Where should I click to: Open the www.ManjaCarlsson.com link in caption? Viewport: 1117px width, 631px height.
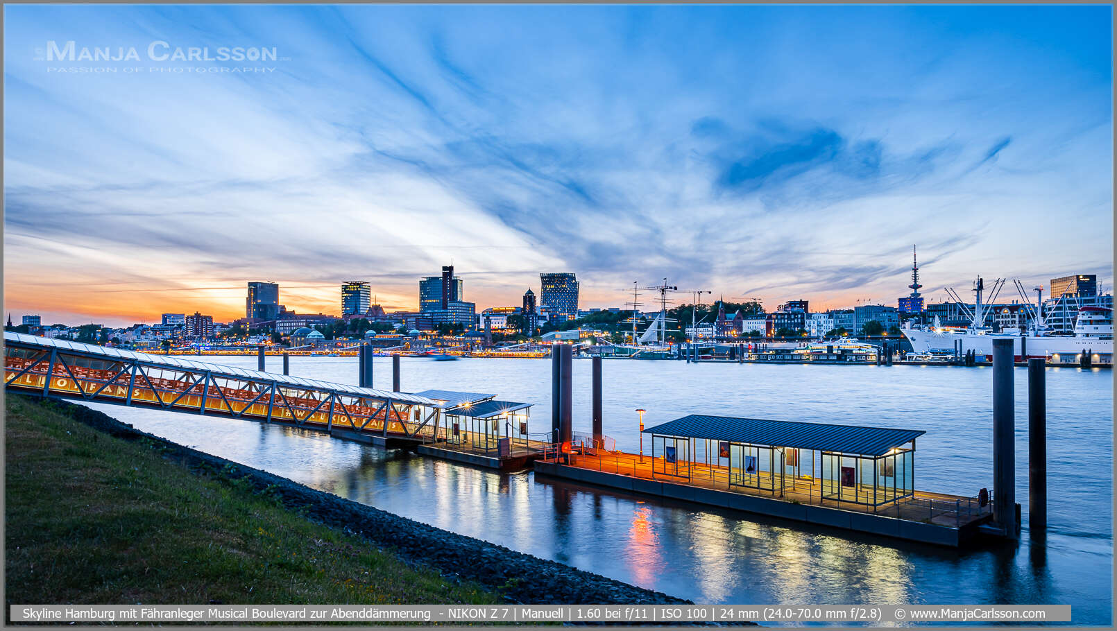pyautogui.click(x=977, y=614)
